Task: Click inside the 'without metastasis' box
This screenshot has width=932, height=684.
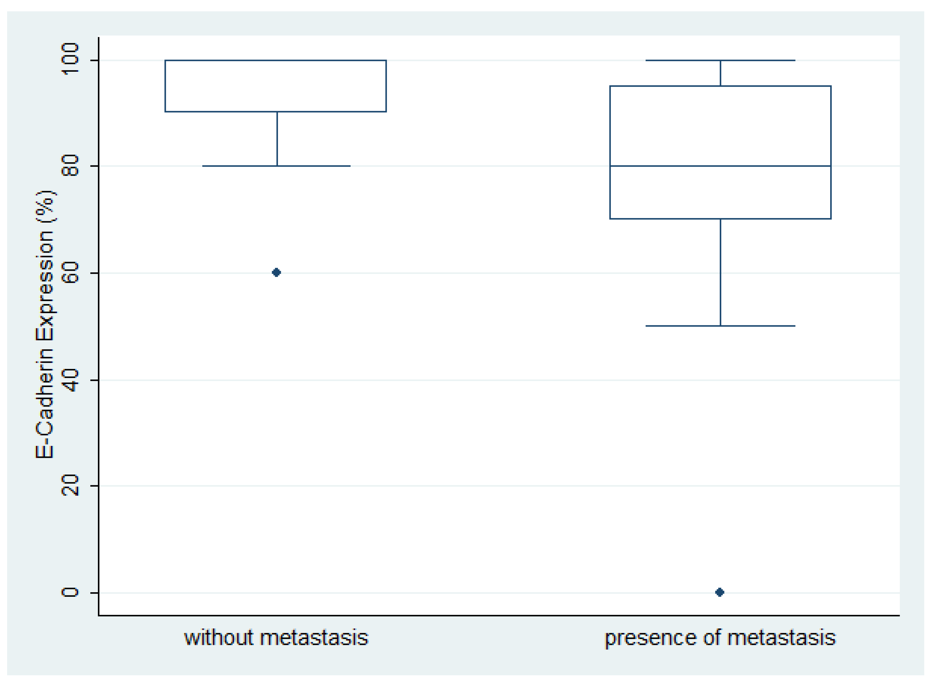Action: (x=276, y=86)
